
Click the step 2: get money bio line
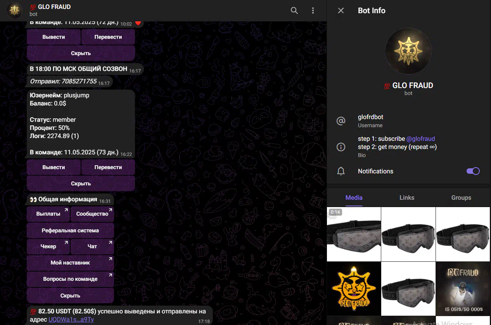pyautogui.click(x=397, y=147)
